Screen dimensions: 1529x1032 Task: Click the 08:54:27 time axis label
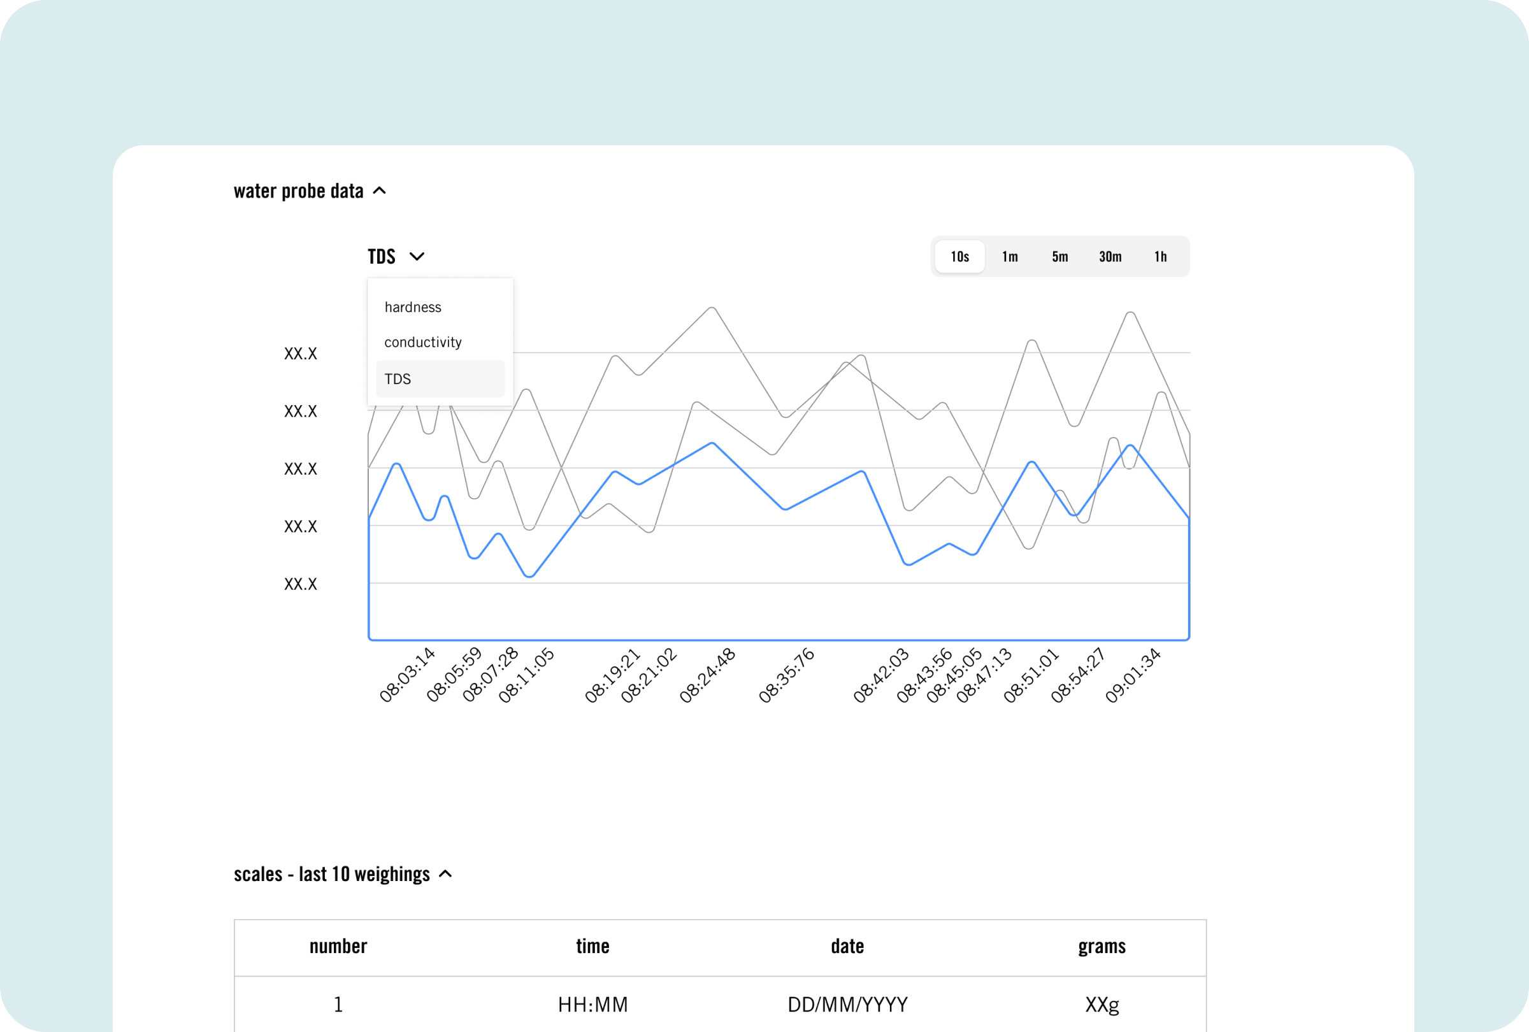[1078, 675]
